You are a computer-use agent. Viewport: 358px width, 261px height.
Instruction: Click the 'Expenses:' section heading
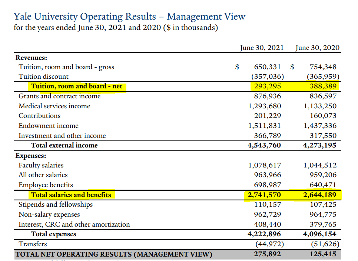pyautogui.click(x=31, y=156)
